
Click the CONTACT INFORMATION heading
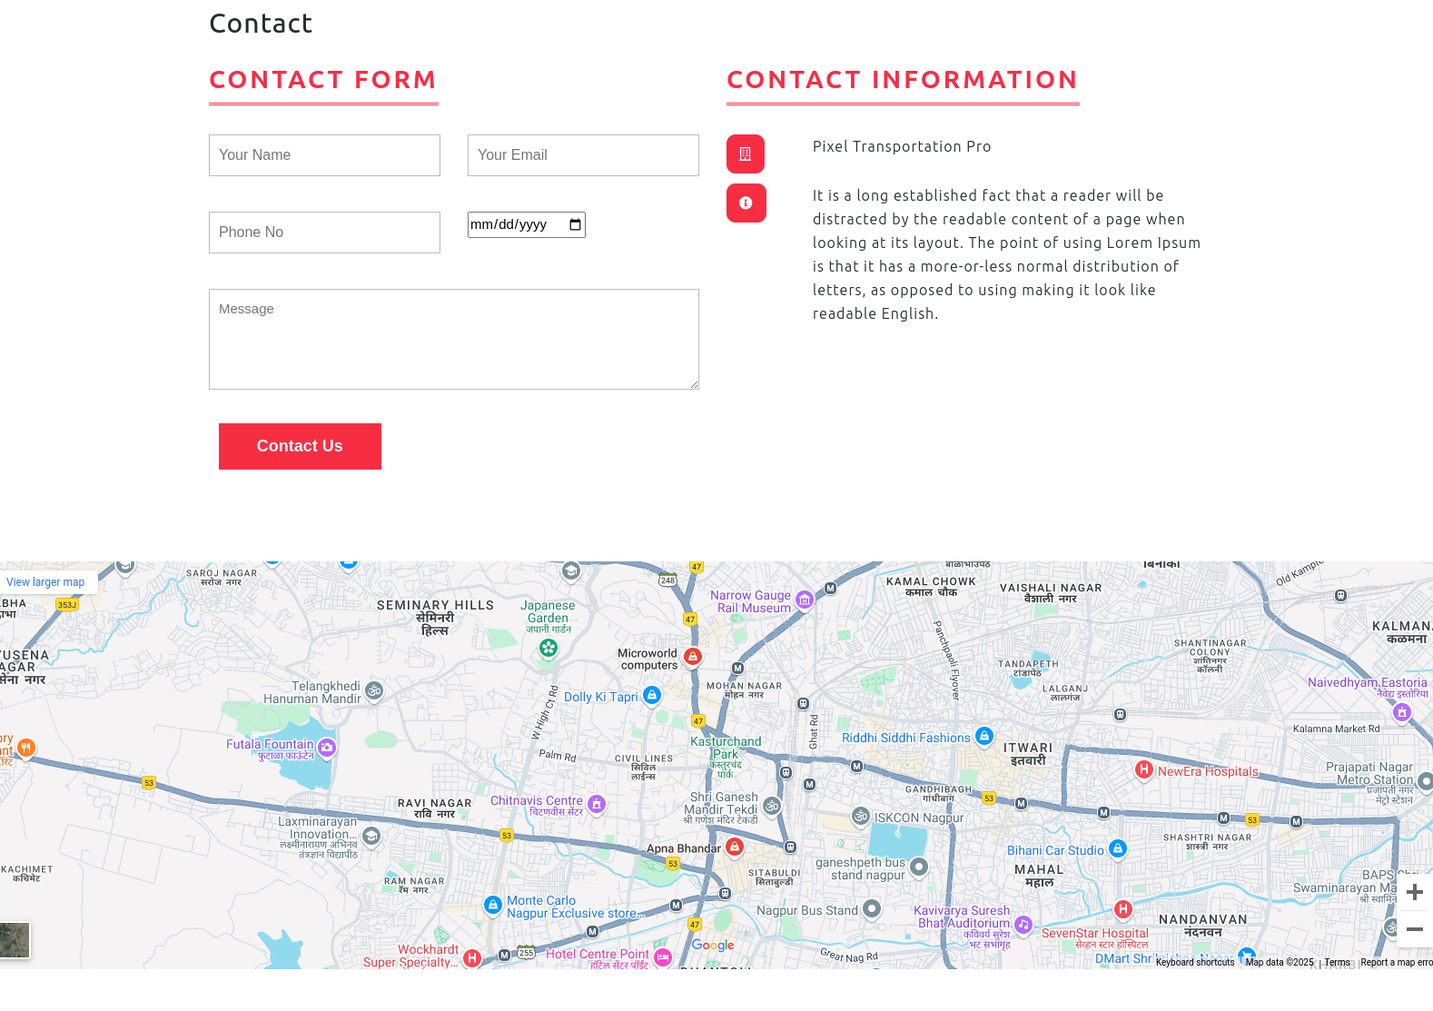pyautogui.click(x=903, y=80)
